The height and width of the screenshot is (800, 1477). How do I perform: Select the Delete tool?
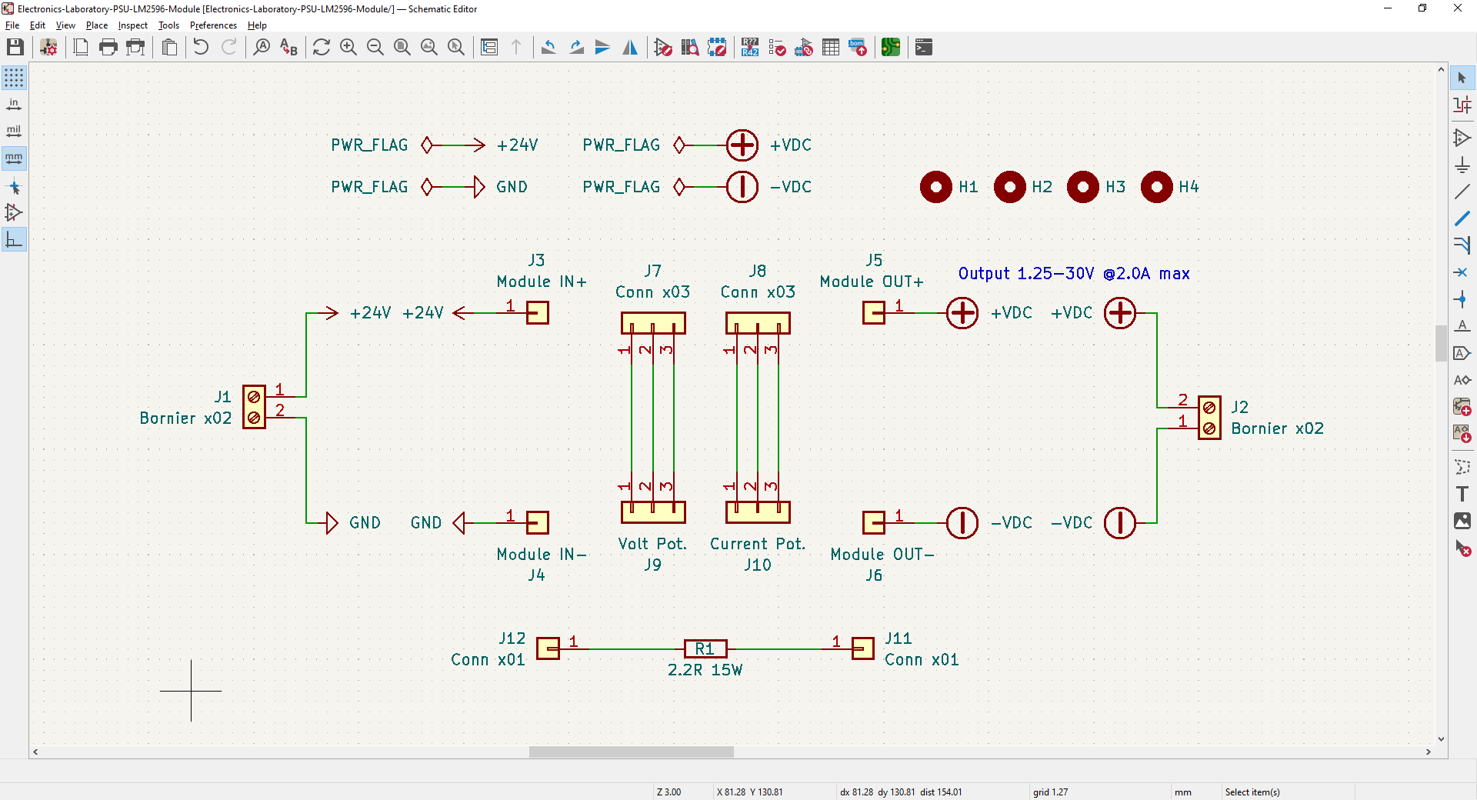pos(1462,548)
